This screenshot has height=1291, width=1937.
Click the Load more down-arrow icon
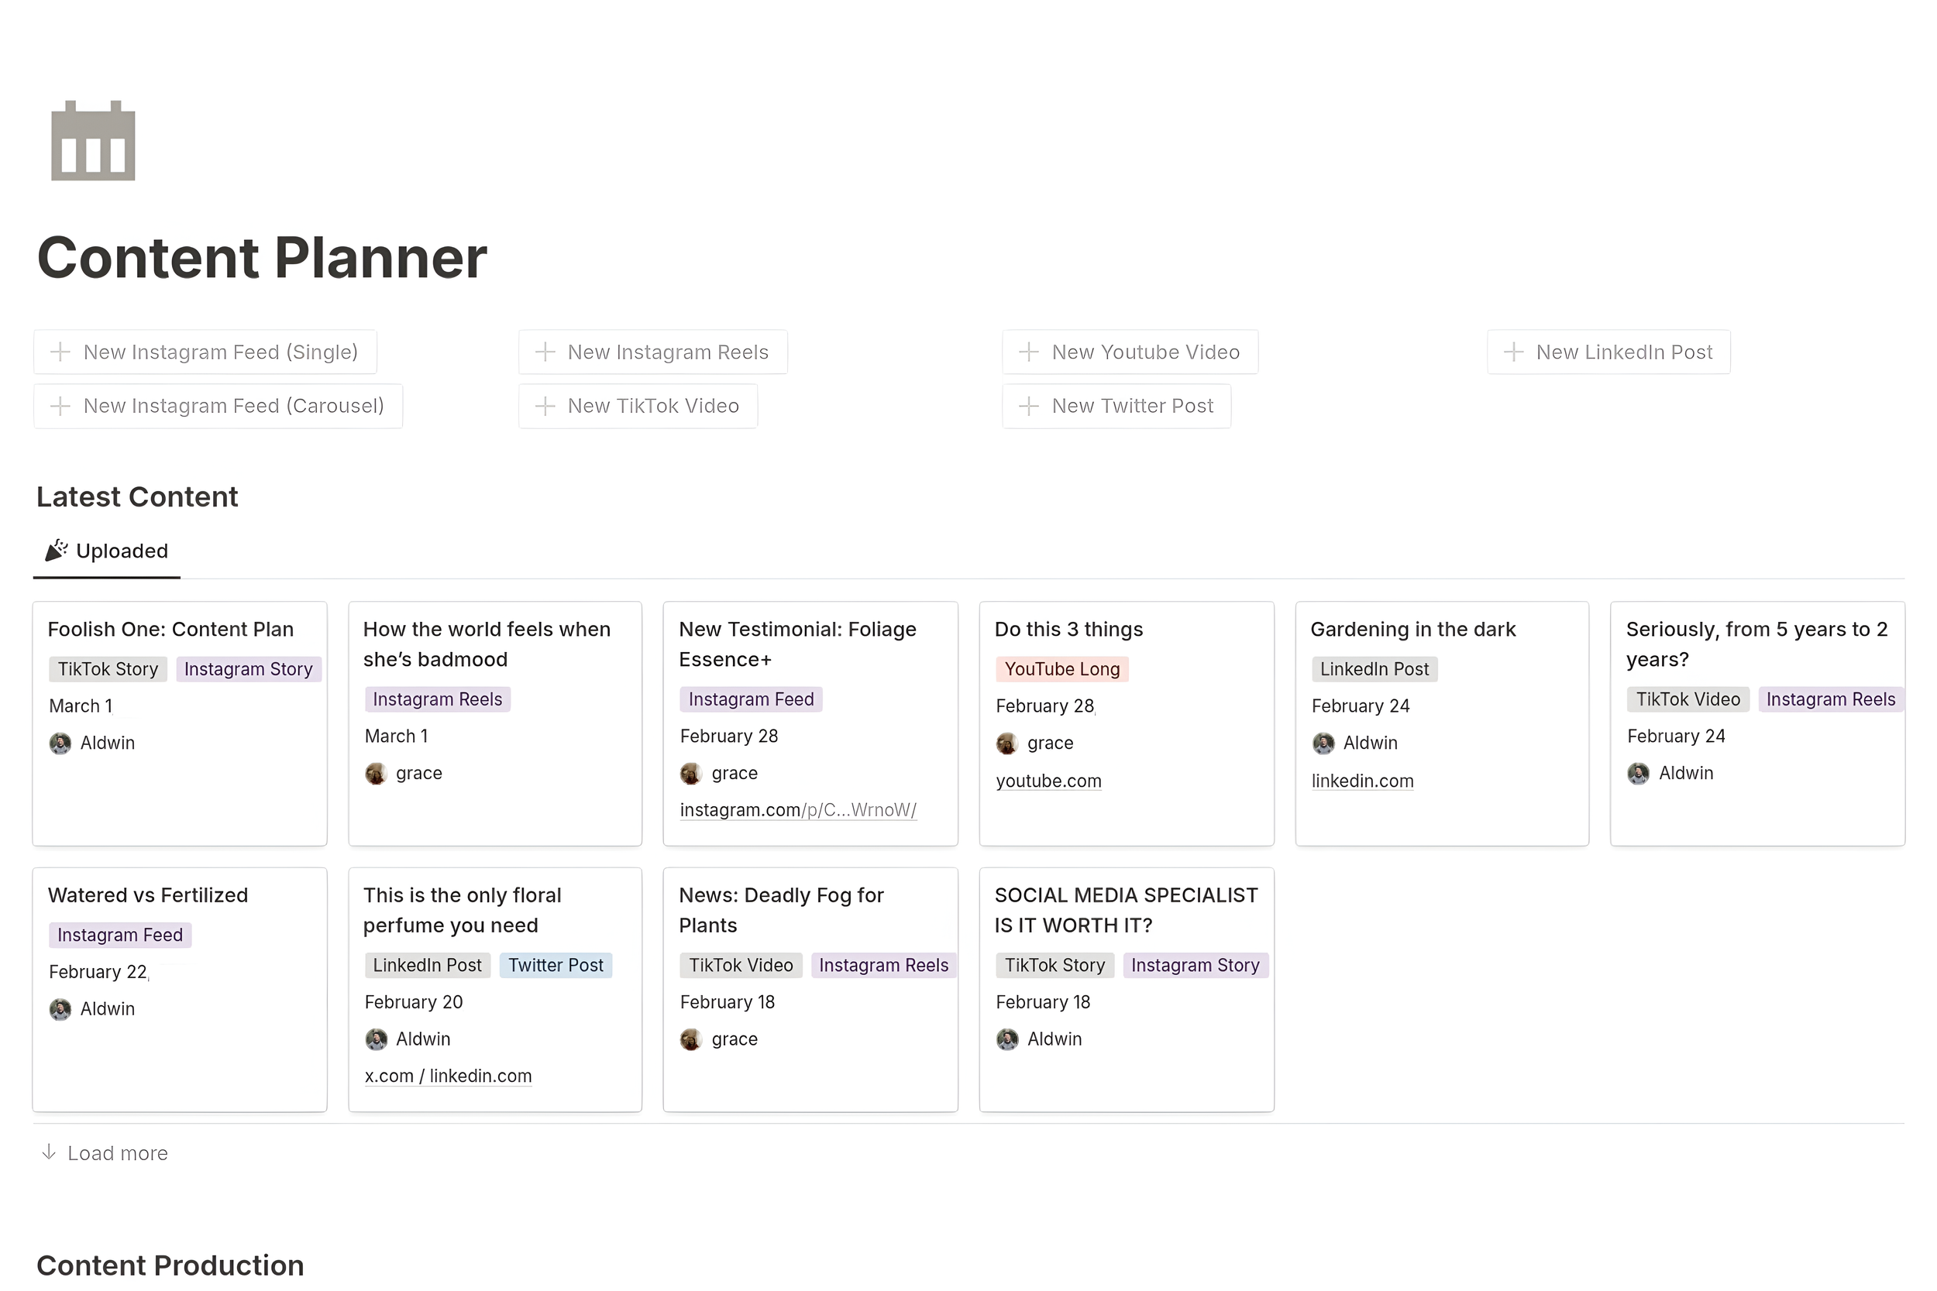click(49, 1152)
